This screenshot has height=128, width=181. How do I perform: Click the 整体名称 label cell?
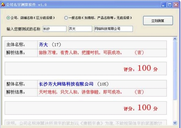[21, 84]
